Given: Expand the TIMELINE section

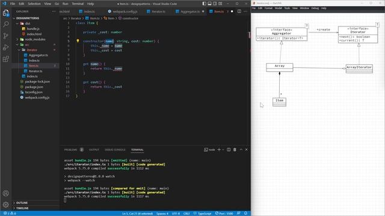Looking at the screenshot, I should [22, 208].
